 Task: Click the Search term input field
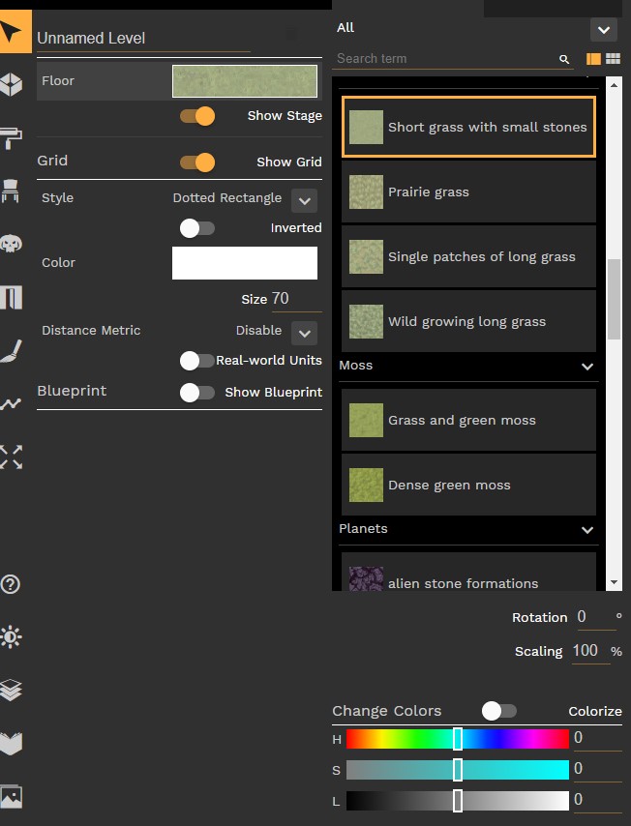pos(445,59)
